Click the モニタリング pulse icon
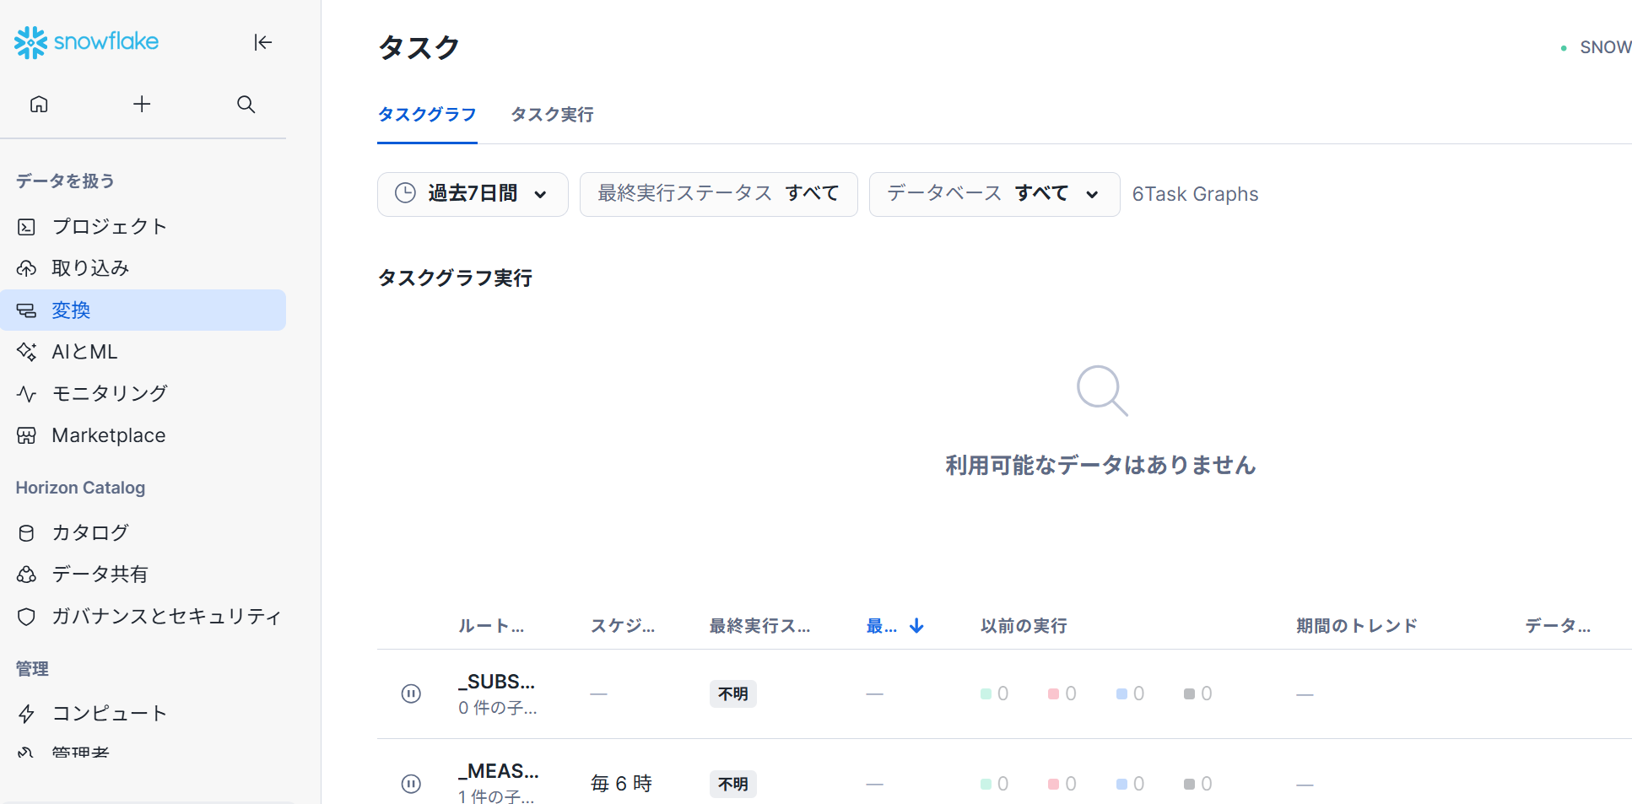 pyautogui.click(x=26, y=393)
